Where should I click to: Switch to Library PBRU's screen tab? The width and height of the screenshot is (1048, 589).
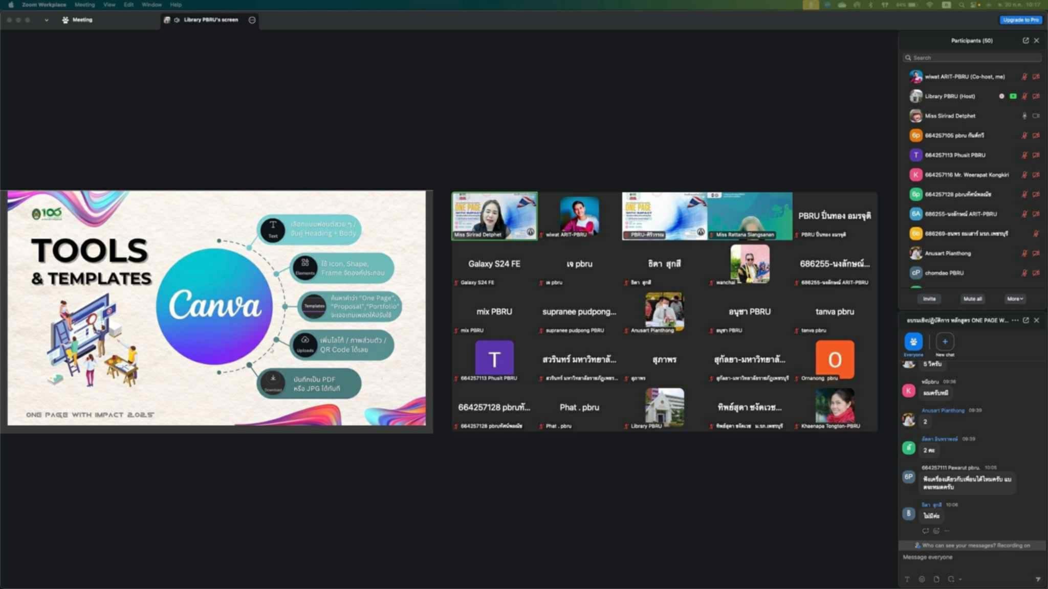tap(210, 20)
